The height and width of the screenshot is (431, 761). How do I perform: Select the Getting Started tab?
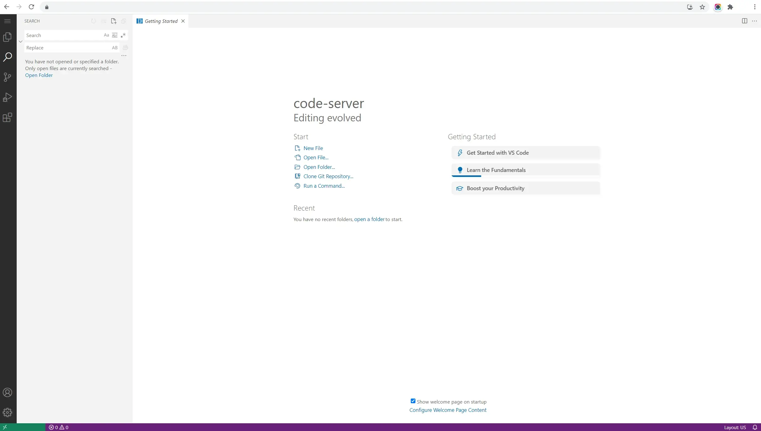161,21
